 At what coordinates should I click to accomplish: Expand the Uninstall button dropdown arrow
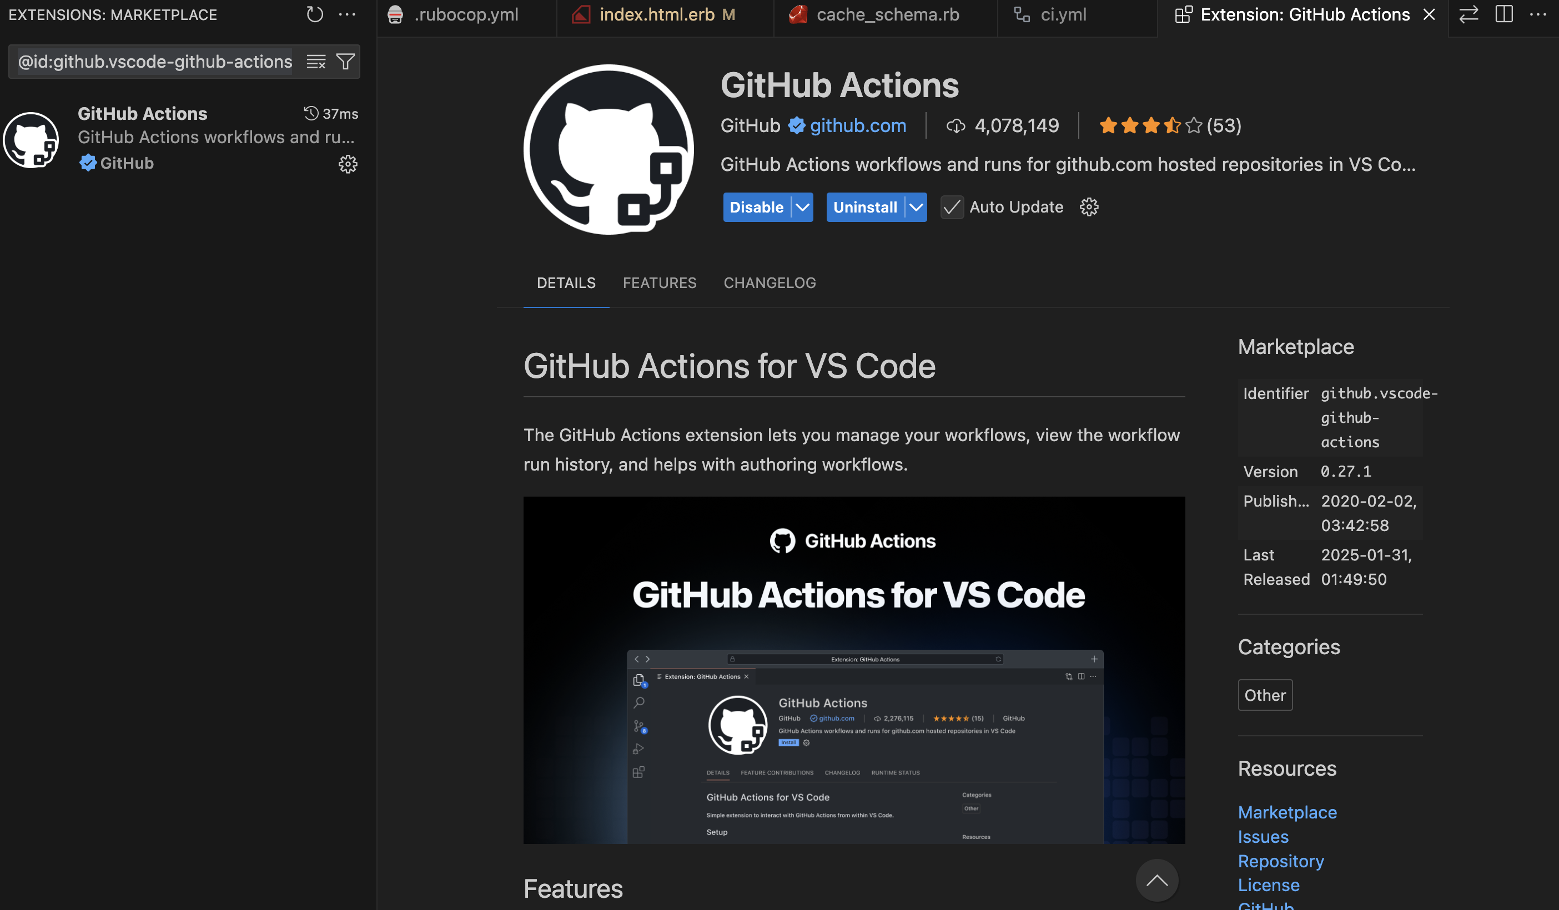(x=916, y=207)
